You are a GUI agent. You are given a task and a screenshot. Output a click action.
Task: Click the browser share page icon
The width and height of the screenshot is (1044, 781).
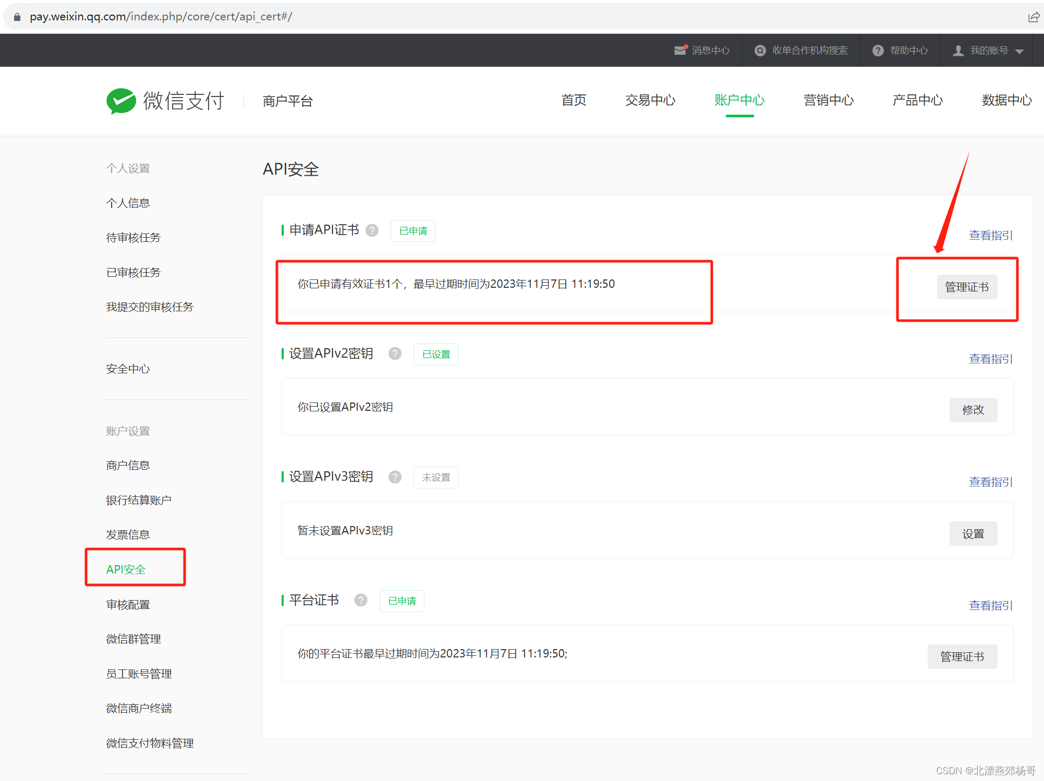(x=1033, y=17)
